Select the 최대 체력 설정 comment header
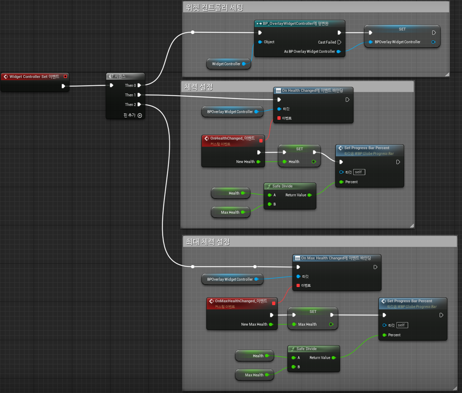Screen dimensions: 462x393 [x=320, y=242]
